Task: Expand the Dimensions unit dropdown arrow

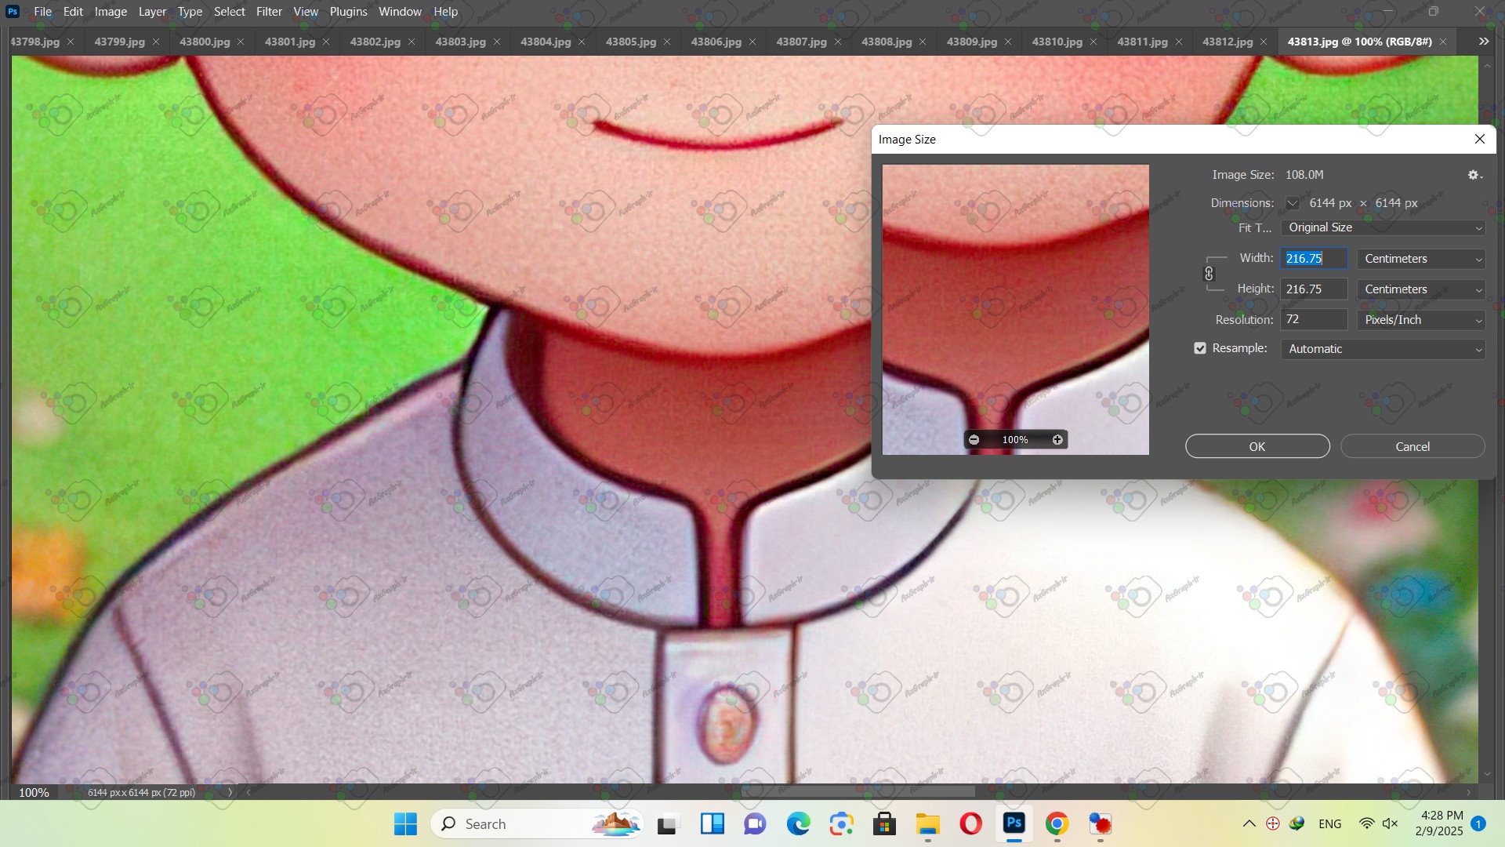Action: (1293, 203)
